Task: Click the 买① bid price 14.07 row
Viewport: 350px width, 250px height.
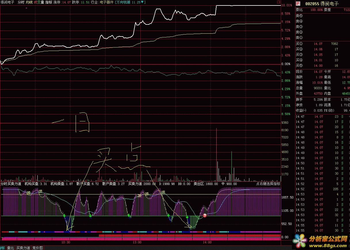Action: tap(322, 44)
